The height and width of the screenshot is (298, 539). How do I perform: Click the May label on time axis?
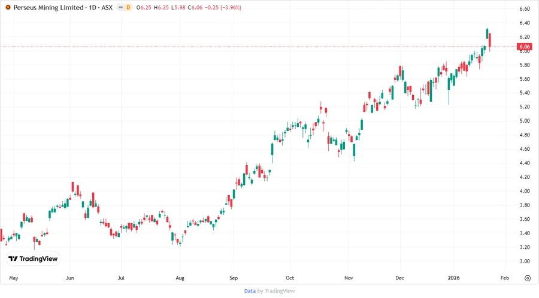[x=13, y=278]
